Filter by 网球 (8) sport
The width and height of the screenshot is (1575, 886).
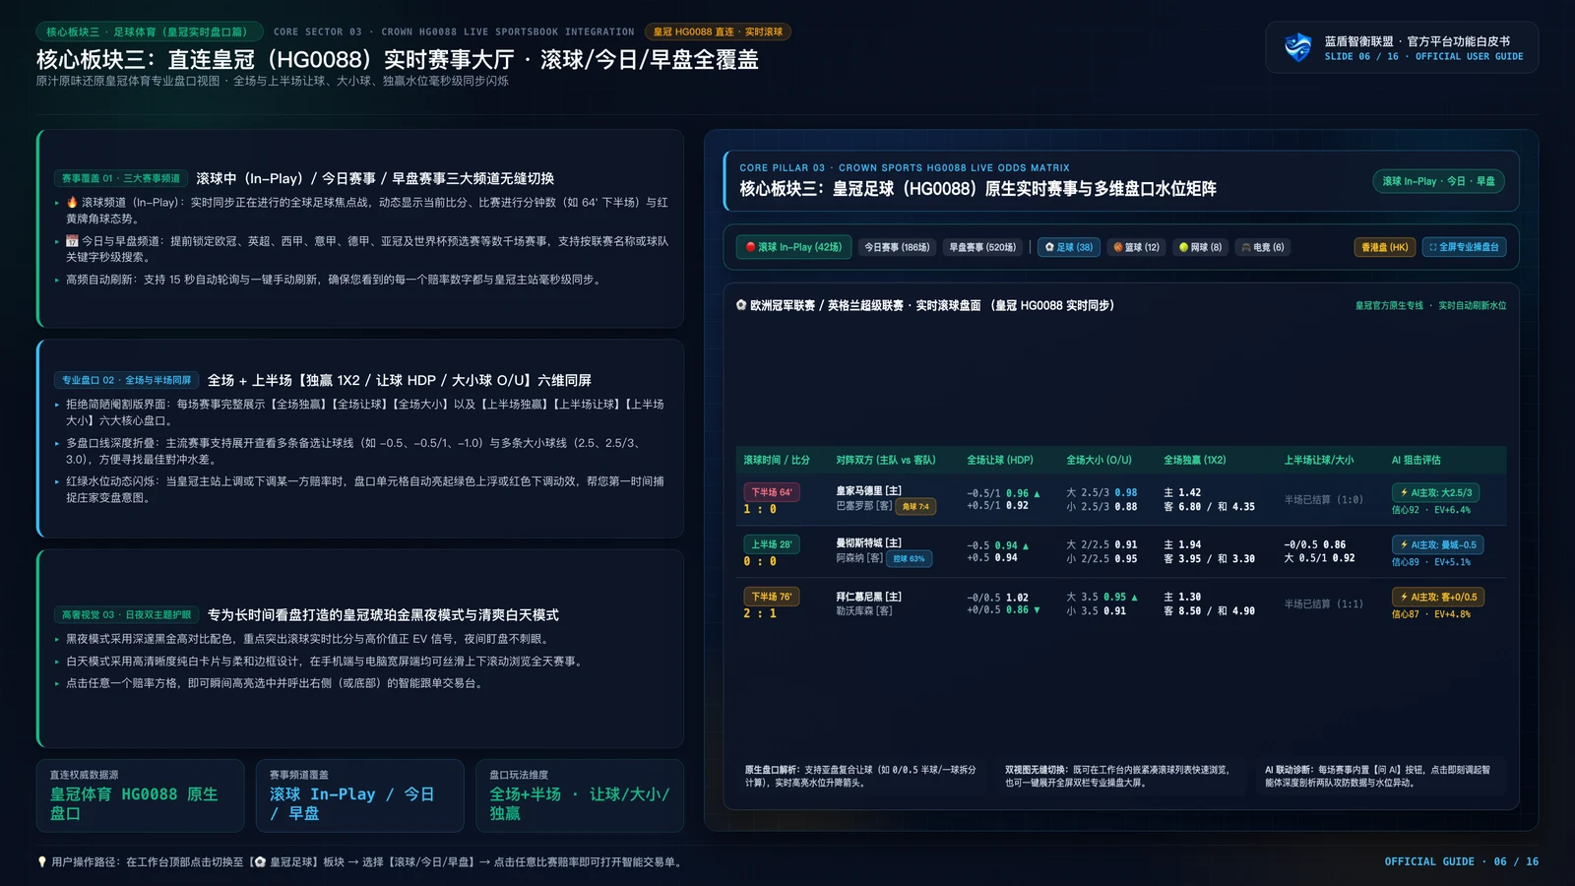pyautogui.click(x=1200, y=247)
